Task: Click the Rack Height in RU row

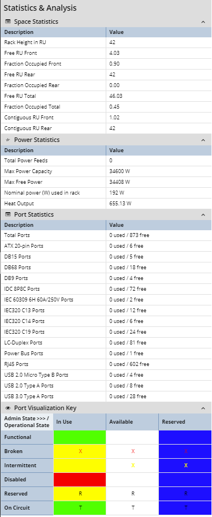Action: tap(106, 42)
